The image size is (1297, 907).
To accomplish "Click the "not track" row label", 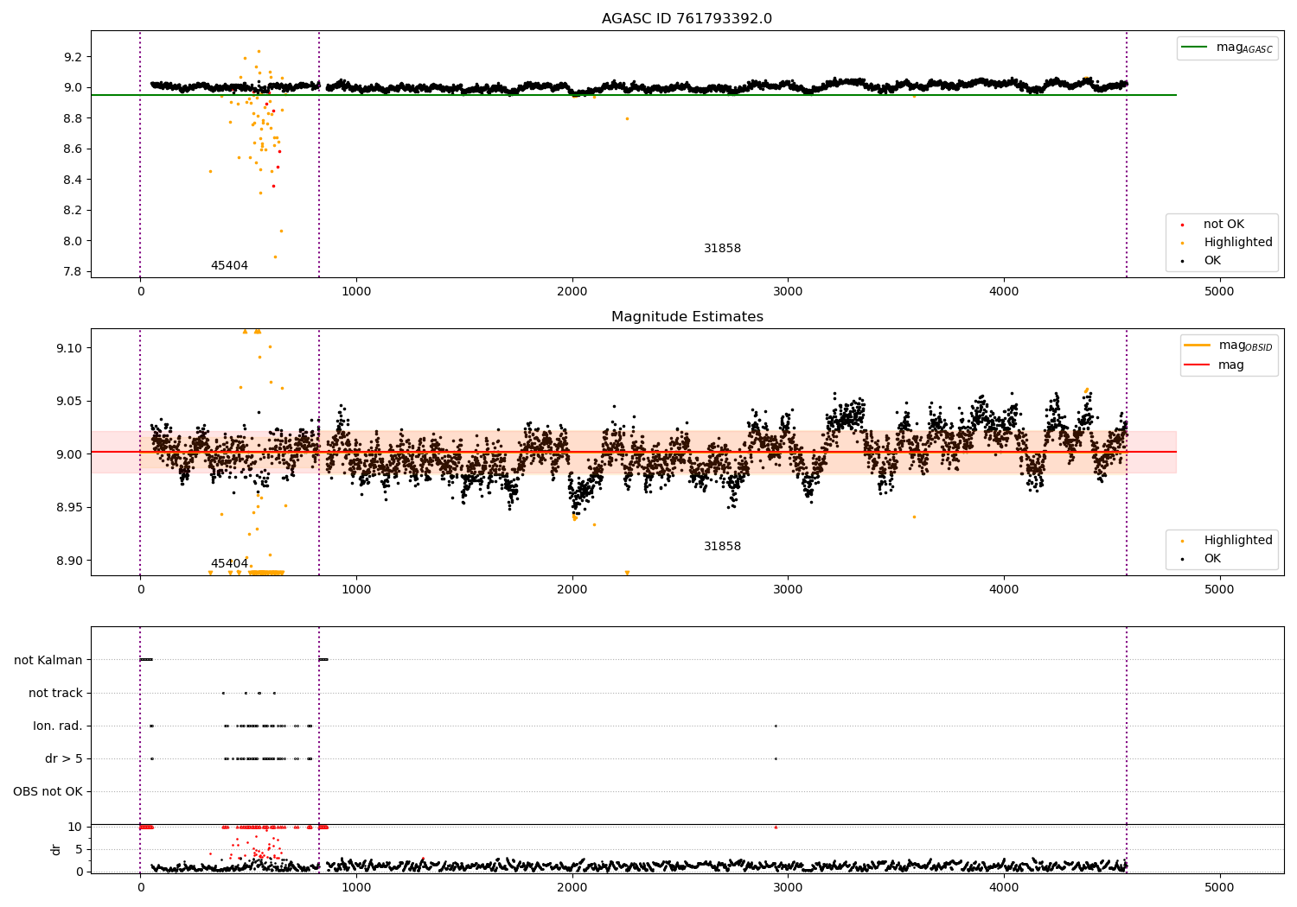I will pyautogui.click(x=55, y=693).
